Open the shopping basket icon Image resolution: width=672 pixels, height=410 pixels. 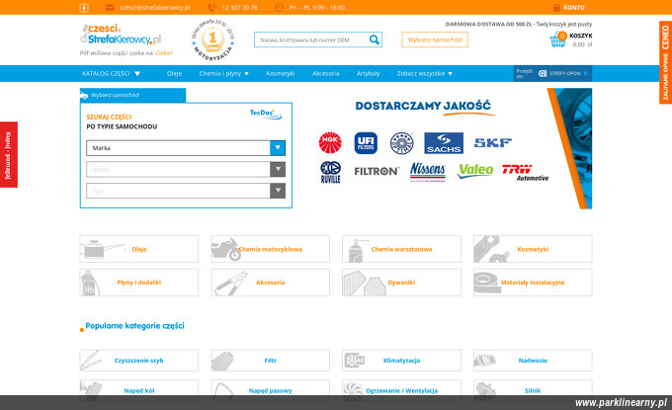tap(558, 40)
